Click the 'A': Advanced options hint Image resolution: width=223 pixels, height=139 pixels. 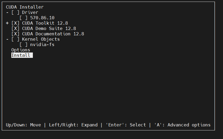[182, 125]
